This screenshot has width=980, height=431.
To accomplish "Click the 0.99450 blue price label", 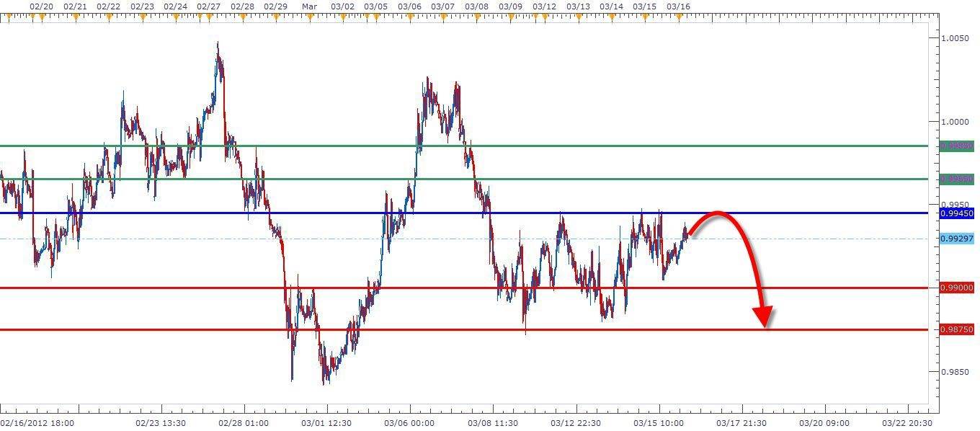I will click(957, 213).
